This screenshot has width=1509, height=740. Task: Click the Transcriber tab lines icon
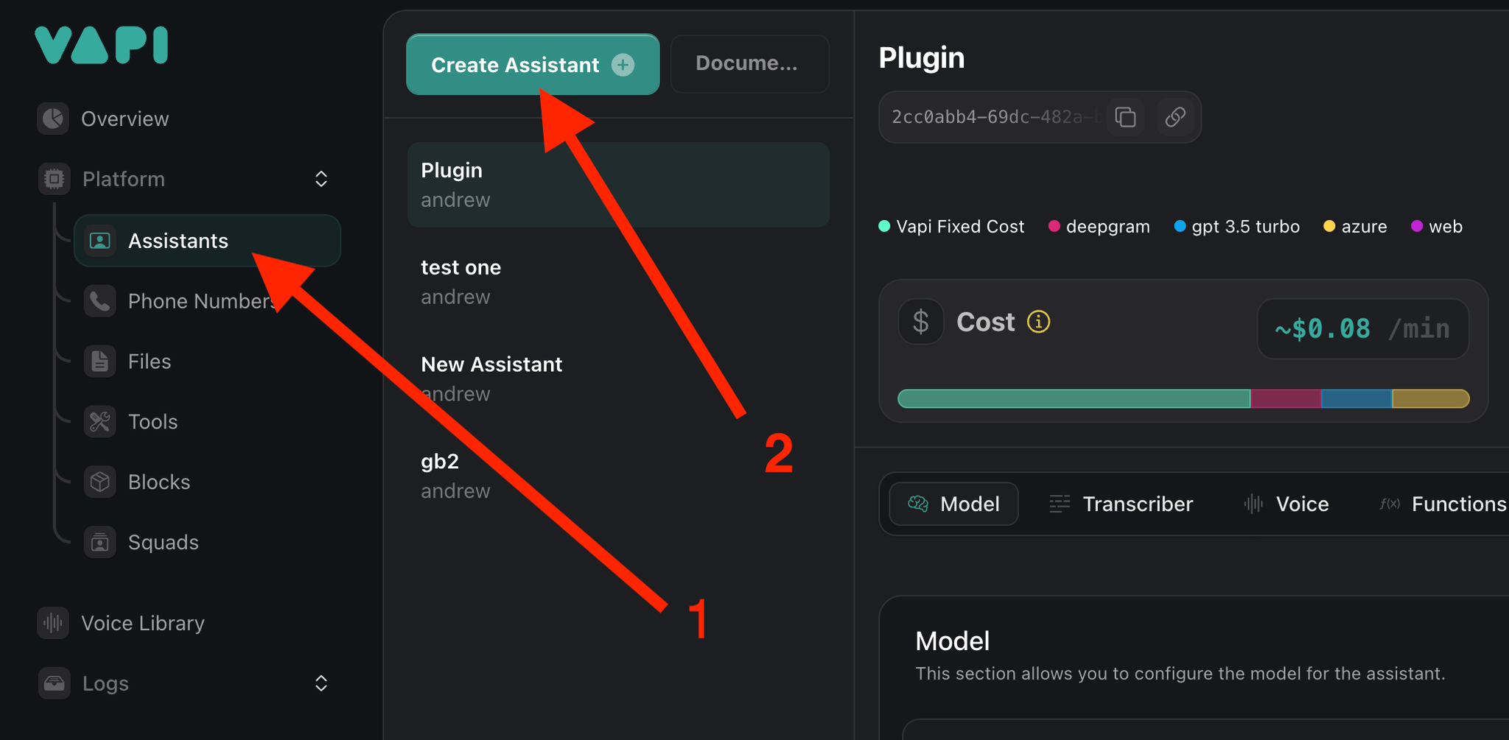click(x=1060, y=504)
